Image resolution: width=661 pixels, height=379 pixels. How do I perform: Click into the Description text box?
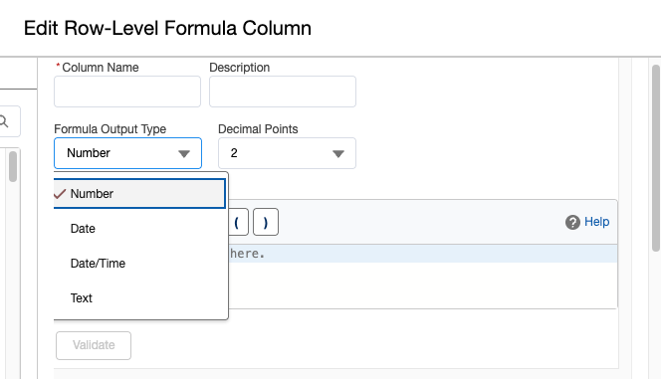click(283, 92)
